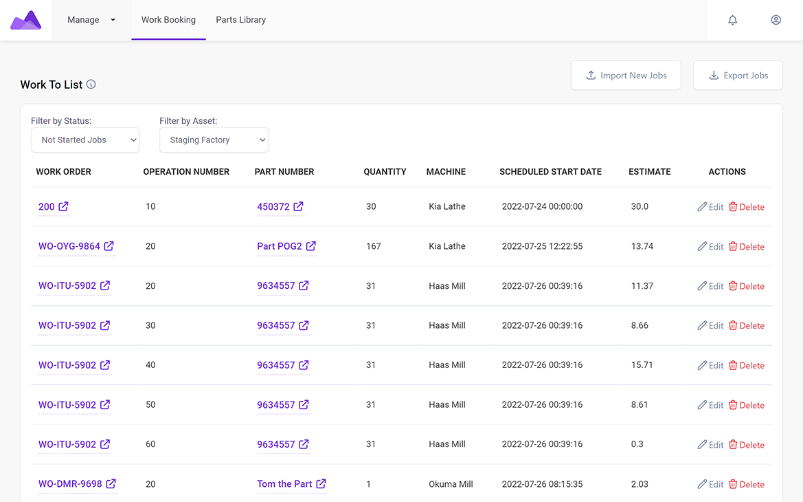Viewport: 803px width, 502px height.
Task: Open the user account profile icon
Action: (x=776, y=20)
